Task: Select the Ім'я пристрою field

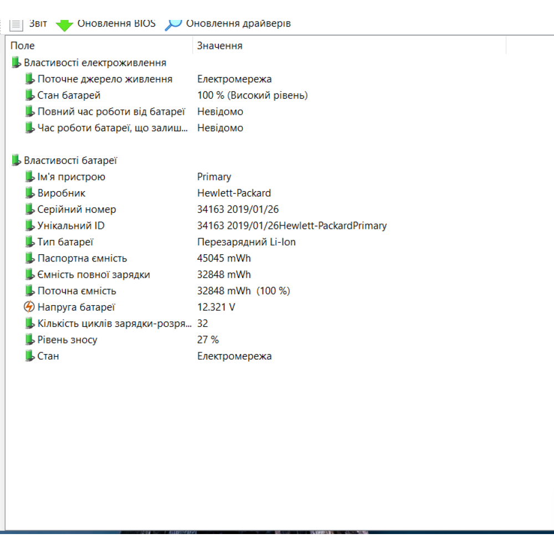Action: tap(71, 177)
